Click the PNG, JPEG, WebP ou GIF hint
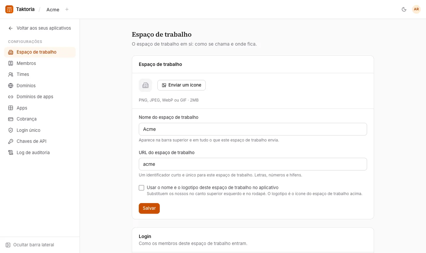The width and height of the screenshot is (426, 253). pyautogui.click(x=169, y=100)
